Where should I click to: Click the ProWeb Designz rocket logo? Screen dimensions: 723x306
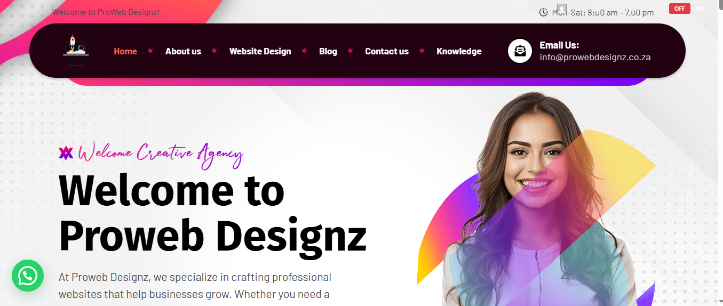tap(75, 51)
